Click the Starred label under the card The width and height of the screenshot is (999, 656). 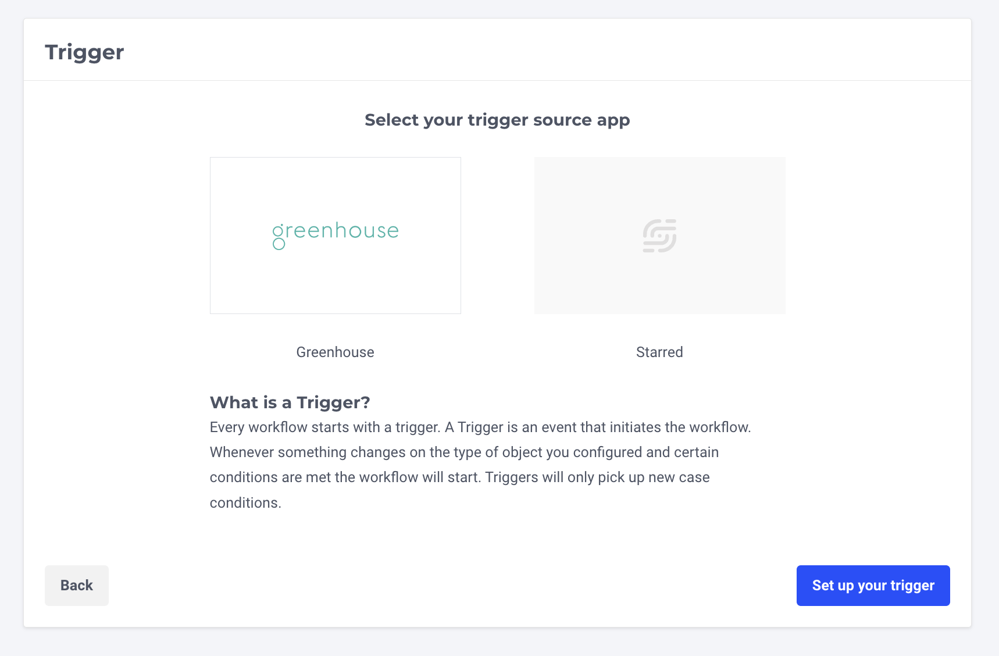tap(659, 352)
